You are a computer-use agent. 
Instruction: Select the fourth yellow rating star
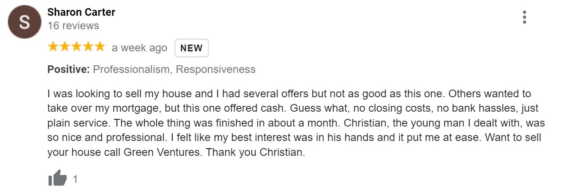pos(88,47)
